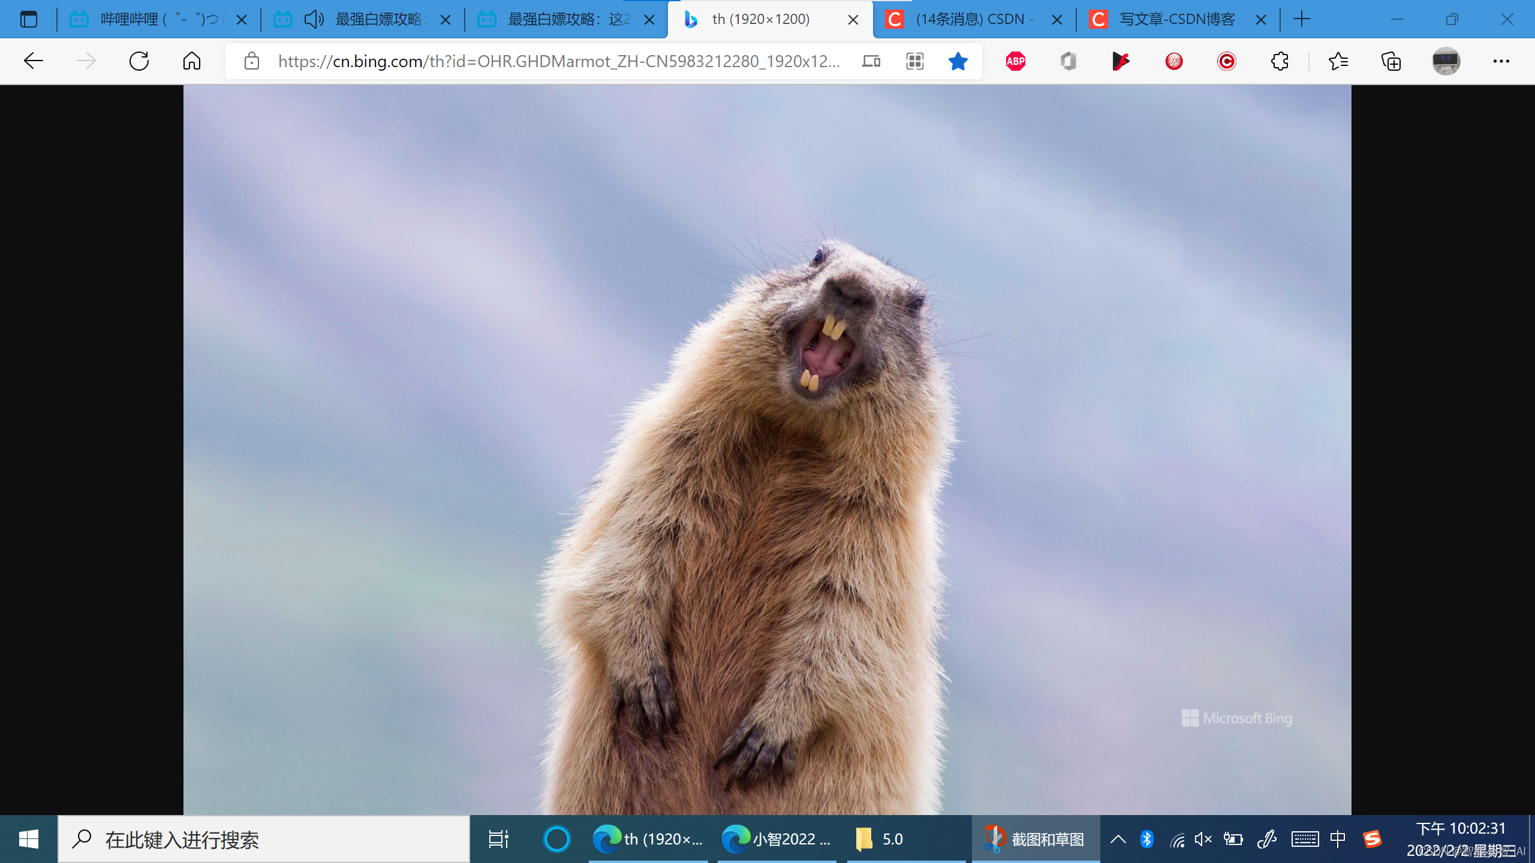
Task: Open a new tab with plus button
Action: coord(1302,20)
